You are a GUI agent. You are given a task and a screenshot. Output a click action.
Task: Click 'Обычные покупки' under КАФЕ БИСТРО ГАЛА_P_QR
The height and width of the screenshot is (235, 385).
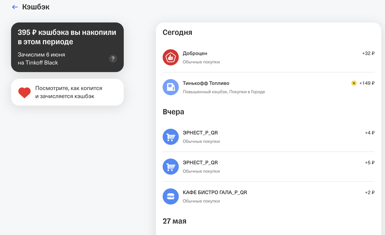(201, 201)
